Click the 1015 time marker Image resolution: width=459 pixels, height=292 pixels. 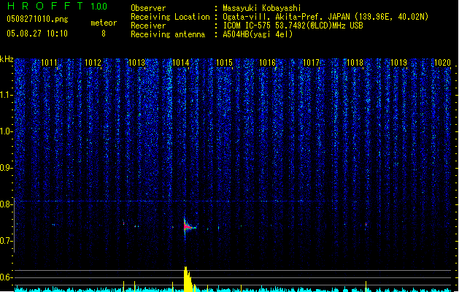224,63
